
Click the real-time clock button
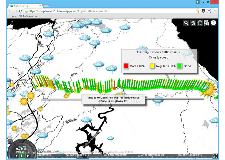[10, 142]
